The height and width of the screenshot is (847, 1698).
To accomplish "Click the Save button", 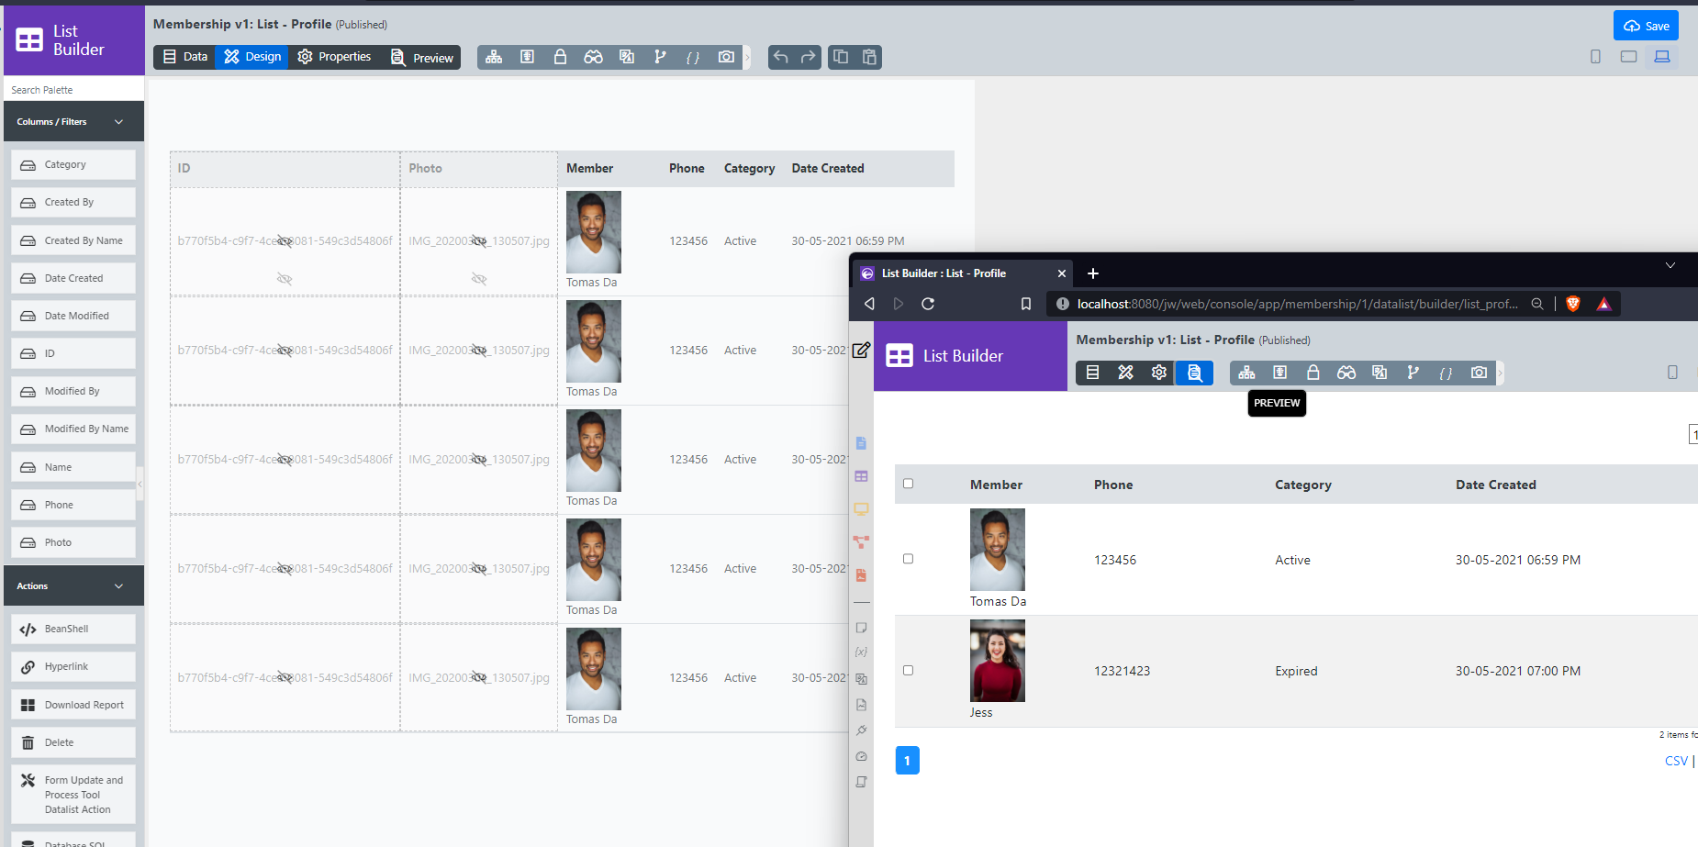I will pos(1646,26).
